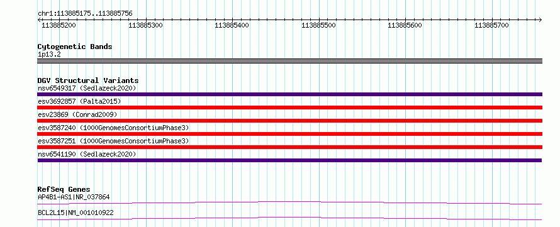Select the Cytogenetic Bands track title
Screen dimensions: 560x227
[x=75, y=47]
